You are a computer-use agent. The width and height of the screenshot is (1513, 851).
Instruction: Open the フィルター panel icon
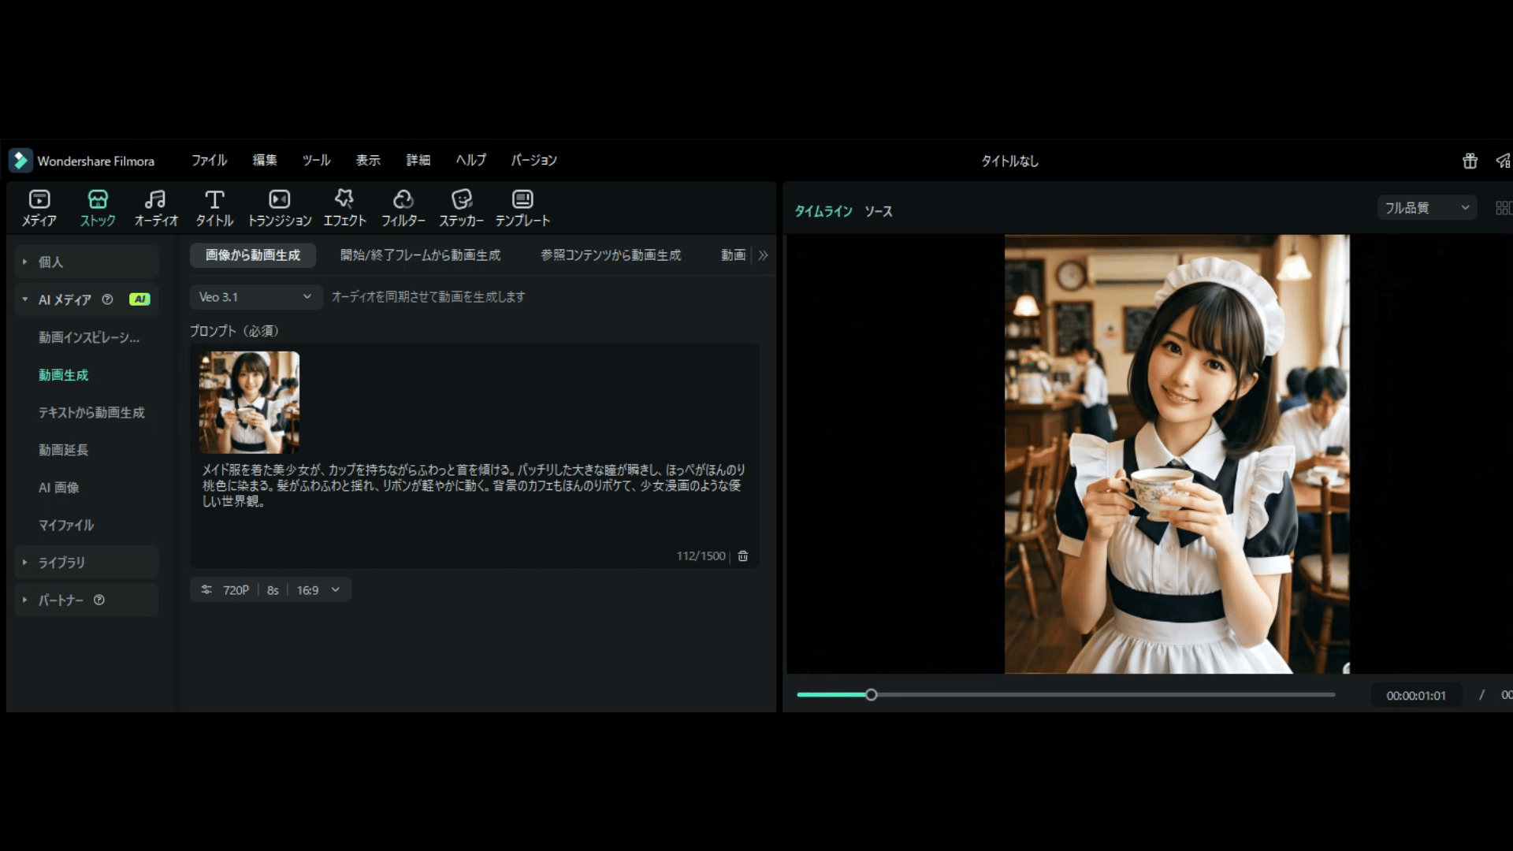[403, 206]
